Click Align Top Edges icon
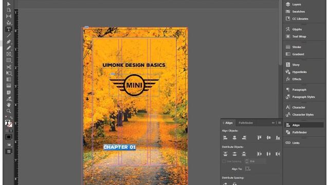Screen dimensions: 329x185 (x=259, y=138)
